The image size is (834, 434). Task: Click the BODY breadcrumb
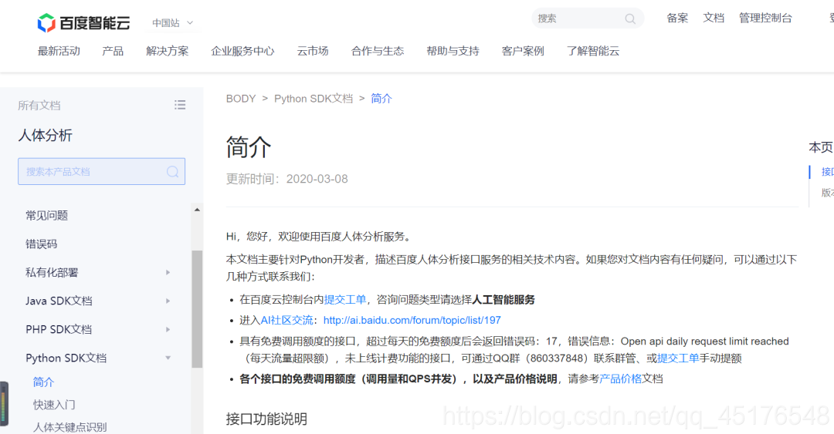(x=241, y=99)
